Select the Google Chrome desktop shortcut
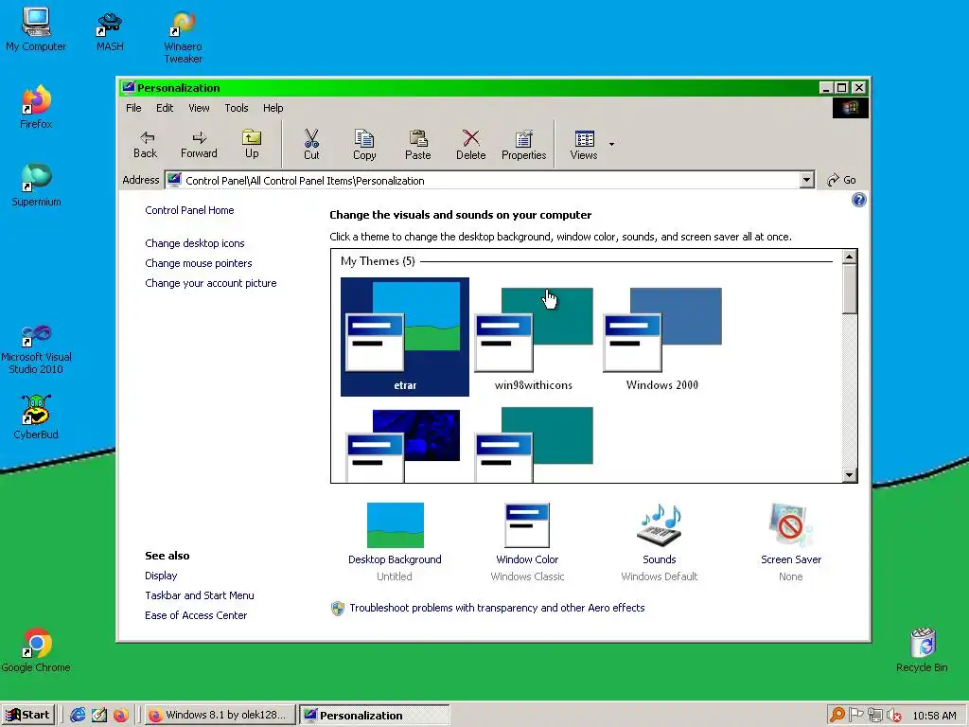969x727 pixels. point(36,650)
